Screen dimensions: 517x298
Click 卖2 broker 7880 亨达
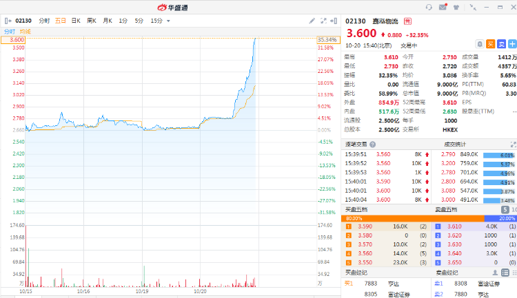tap(476, 295)
